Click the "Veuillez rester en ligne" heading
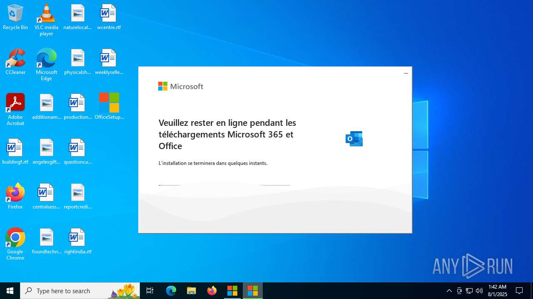This screenshot has height=299, width=533. coord(227,135)
